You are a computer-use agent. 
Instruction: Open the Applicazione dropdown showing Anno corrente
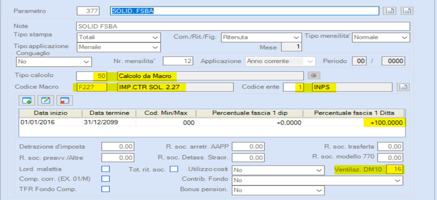point(281,61)
